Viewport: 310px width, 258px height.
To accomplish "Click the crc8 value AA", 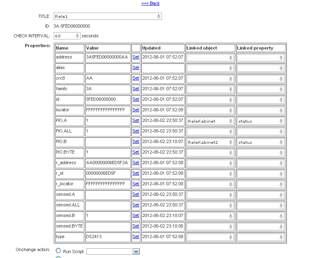I will [x=89, y=78].
